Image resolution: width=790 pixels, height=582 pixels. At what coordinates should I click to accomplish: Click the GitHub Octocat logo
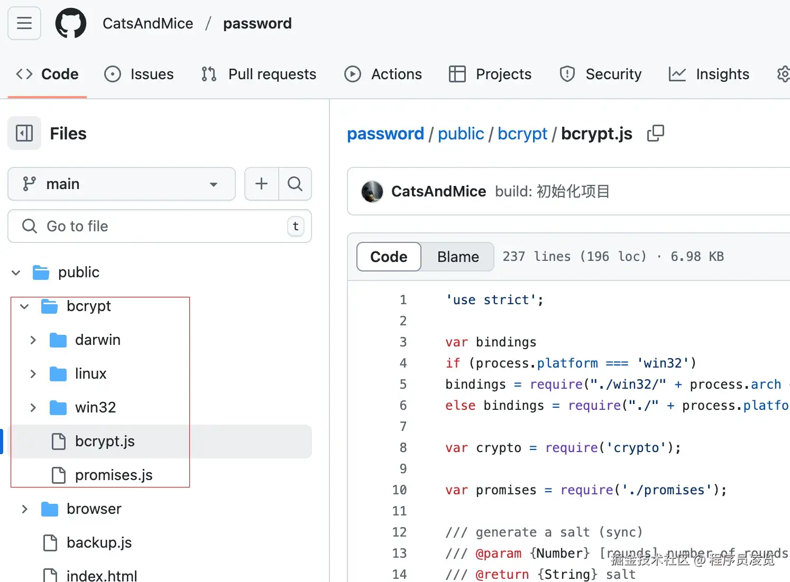tap(71, 23)
